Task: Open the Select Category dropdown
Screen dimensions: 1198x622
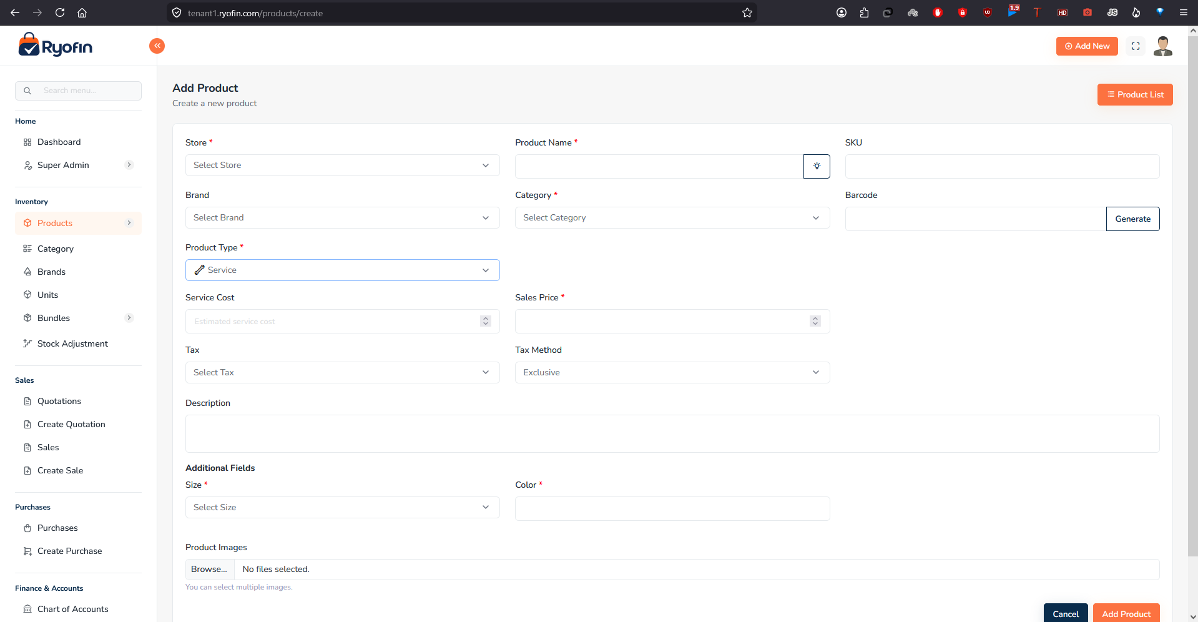Action: pyautogui.click(x=672, y=218)
